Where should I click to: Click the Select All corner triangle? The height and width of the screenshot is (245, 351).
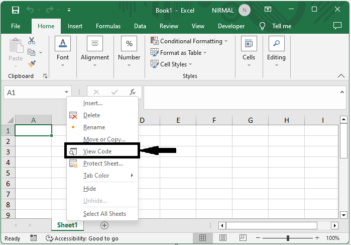coord(10,120)
